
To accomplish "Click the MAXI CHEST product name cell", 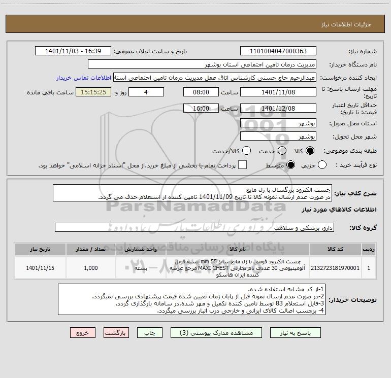I will tap(238, 268).
